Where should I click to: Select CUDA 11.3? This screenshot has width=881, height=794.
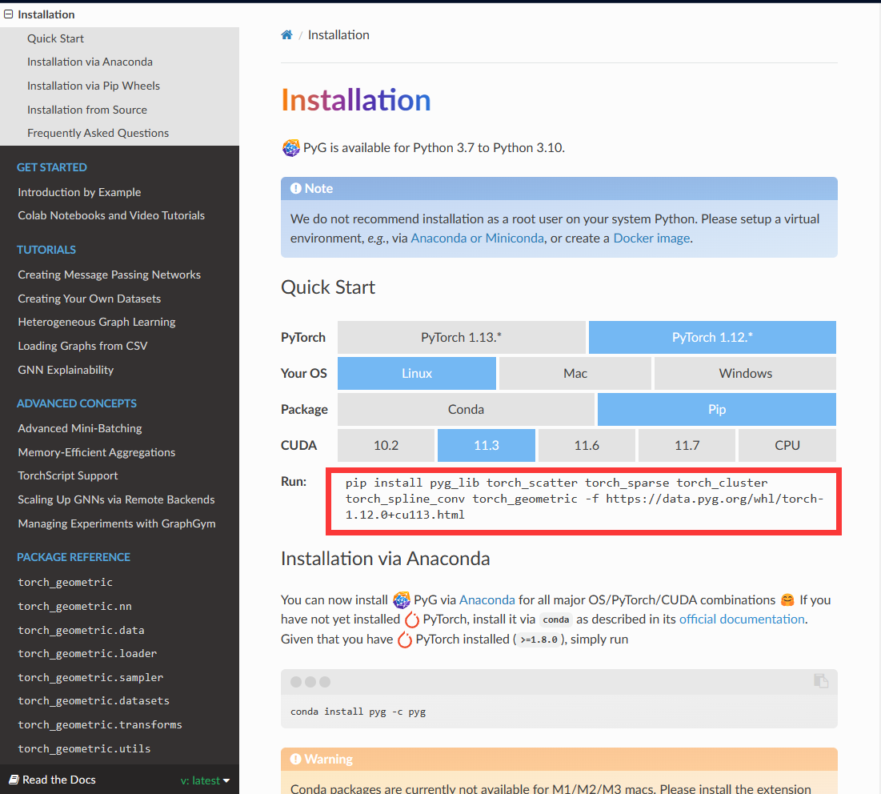[487, 445]
